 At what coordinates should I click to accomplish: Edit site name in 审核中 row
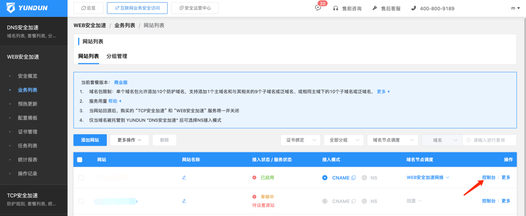click(x=184, y=201)
